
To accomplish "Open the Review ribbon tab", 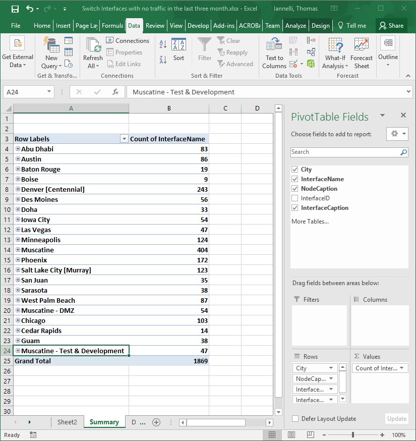I will tap(155, 26).
